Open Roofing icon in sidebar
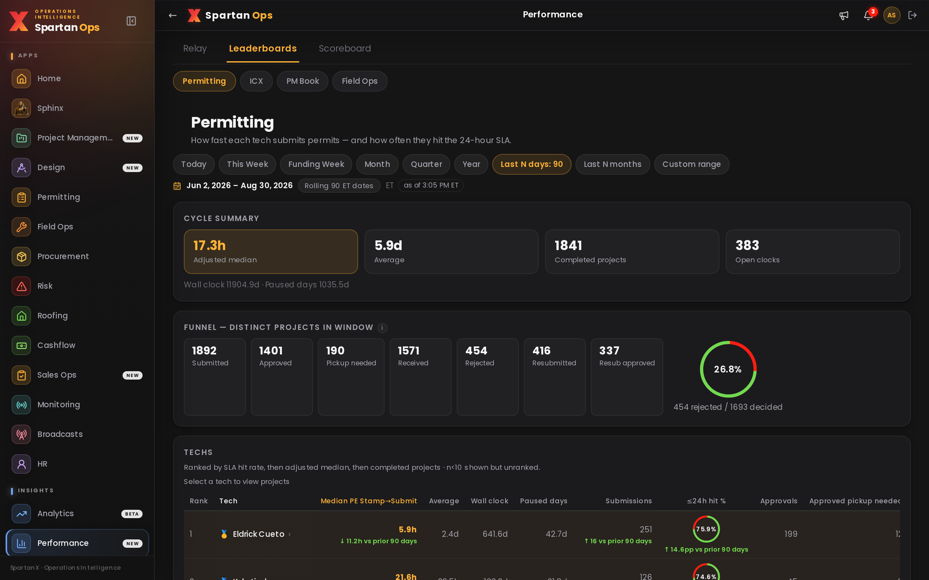929x580 pixels. click(21, 316)
